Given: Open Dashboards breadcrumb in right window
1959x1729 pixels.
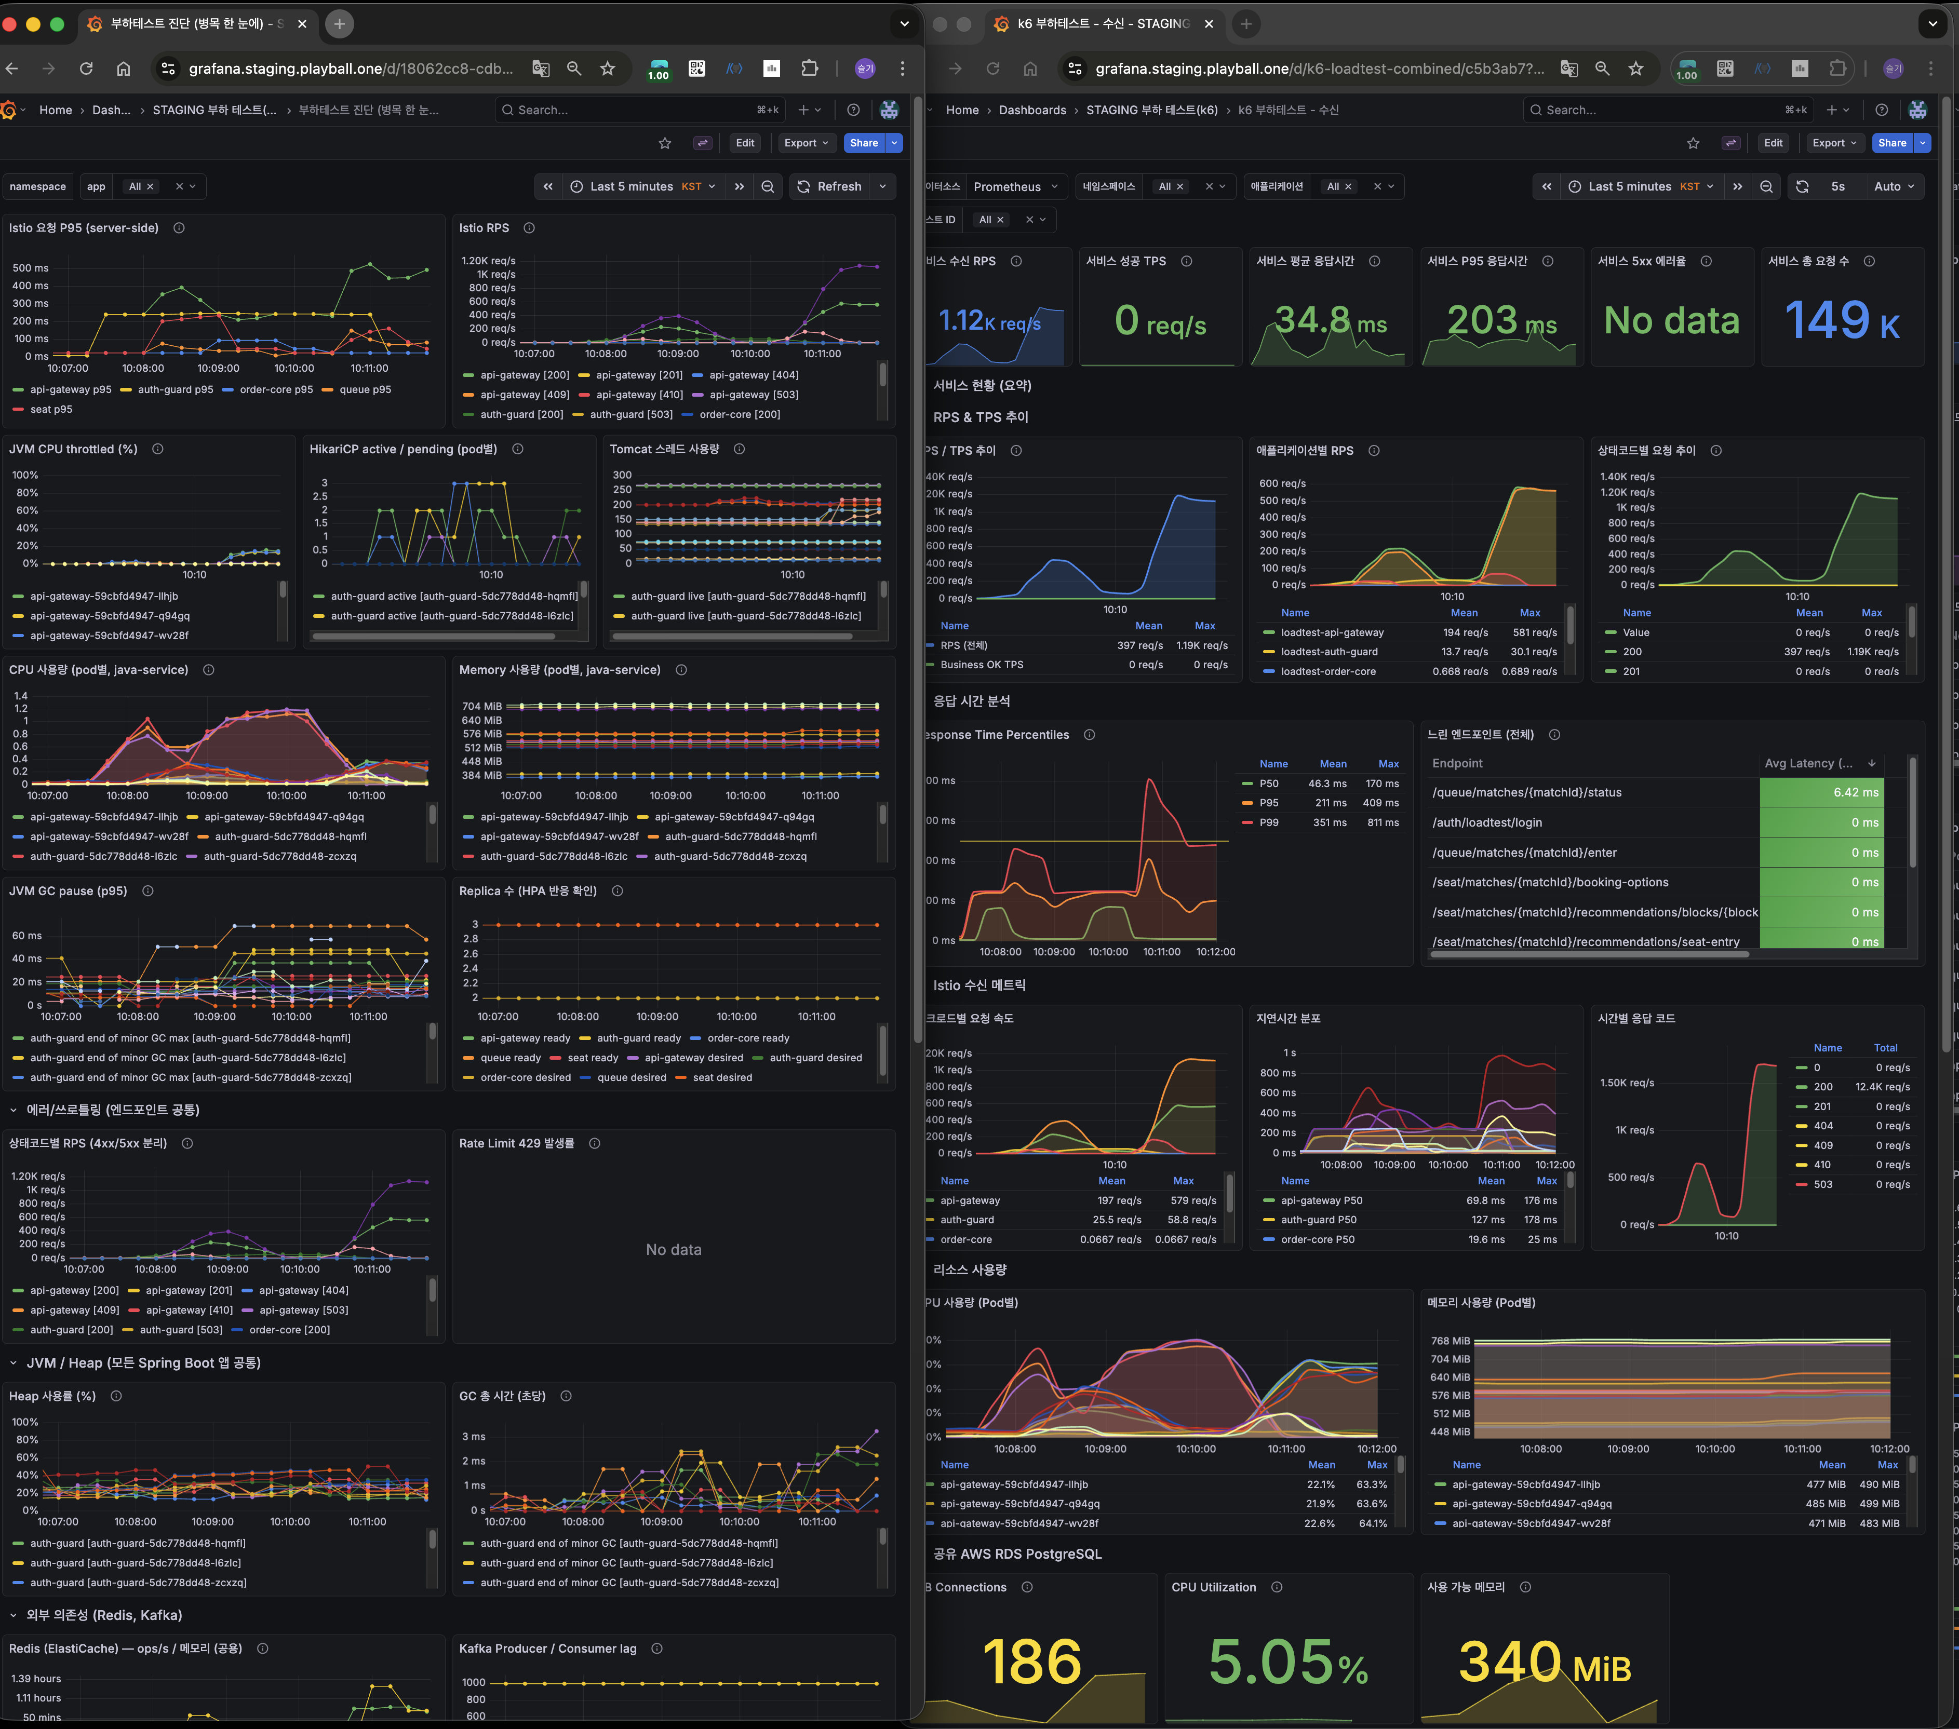Looking at the screenshot, I should (x=1031, y=110).
